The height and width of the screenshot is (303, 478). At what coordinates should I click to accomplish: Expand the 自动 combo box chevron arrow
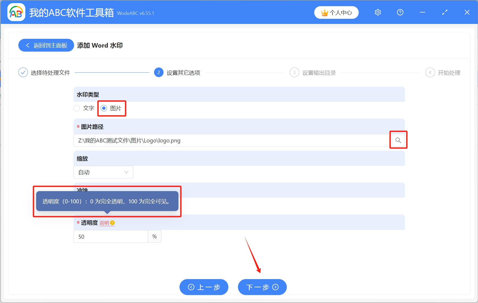[126, 172]
